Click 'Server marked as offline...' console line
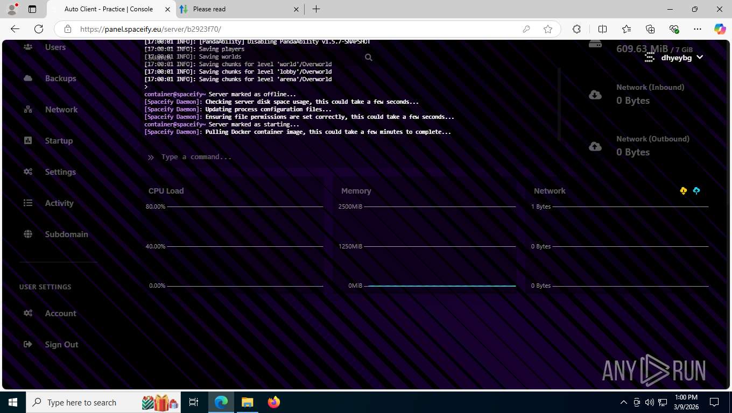Image resolution: width=732 pixels, height=413 pixels. click(220, 94)
